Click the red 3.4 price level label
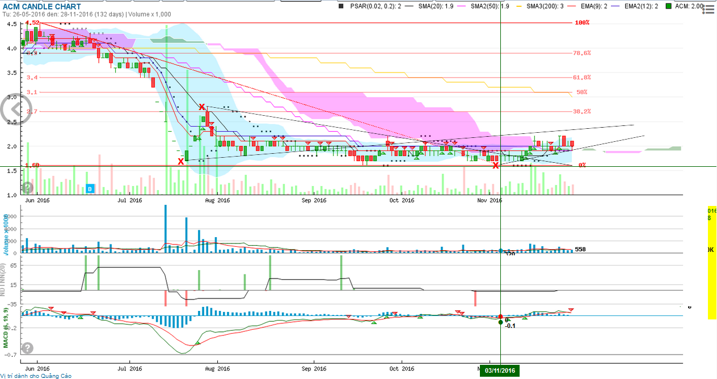717x379 pixels. (x=32, y=77)
